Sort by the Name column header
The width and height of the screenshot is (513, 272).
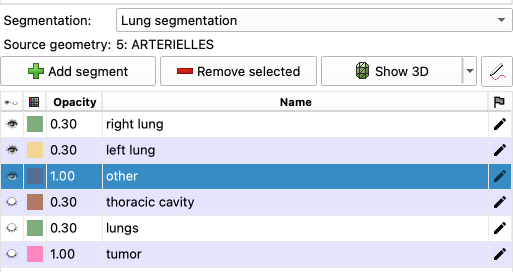click(x=295, y=102)
